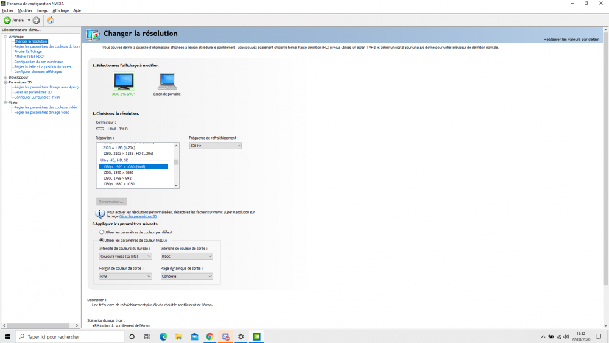Click the task pane horizontal scrollbar
Image resolution: width=609 pixels, height=343 pixels.
click(38, 325)
